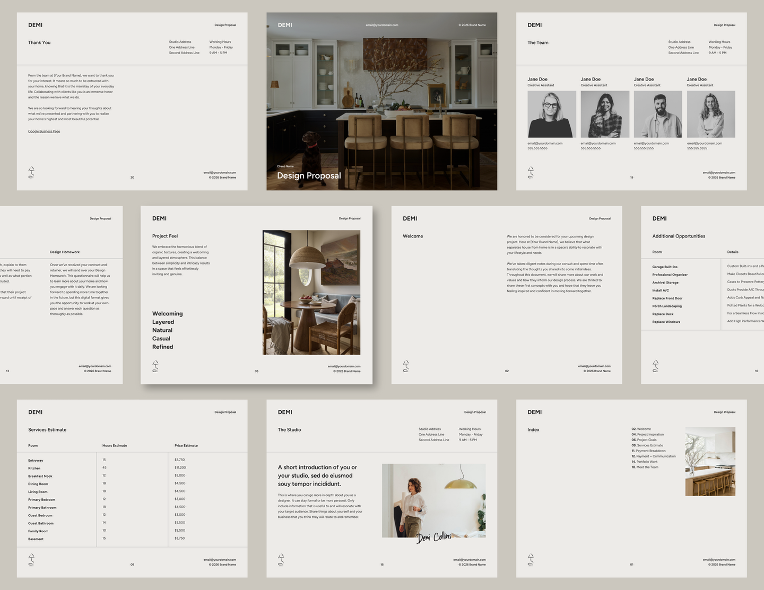This screenshot has width=764, height=590.
Task: Click the '$11,200' price value
Action: point(180,468)
